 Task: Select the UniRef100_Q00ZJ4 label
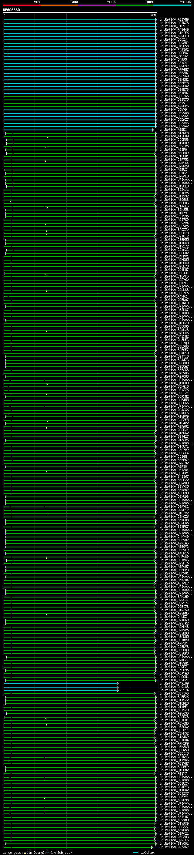[174, 39]
